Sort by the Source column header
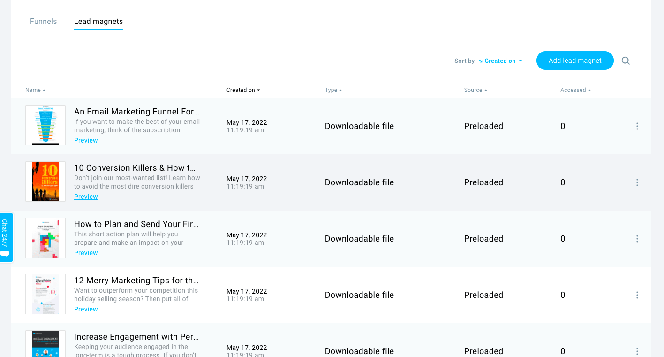This screenshot has height=357, width=664. [x=475, y=90]
